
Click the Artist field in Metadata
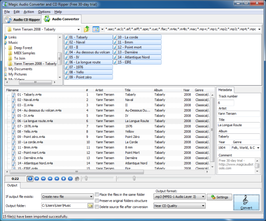239,114
